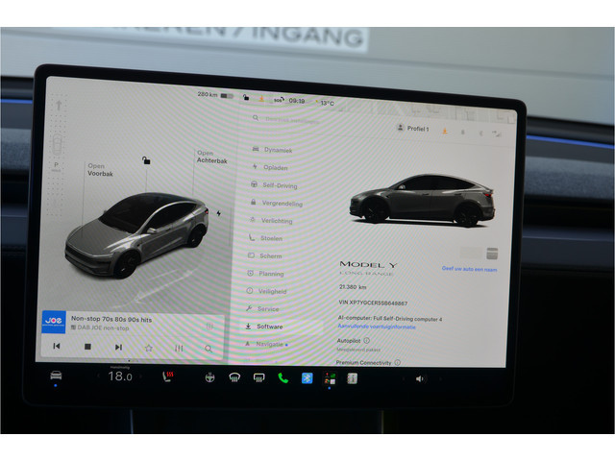Click the 'Aanvullende voertuiginformatie' link

coord(377,327)
